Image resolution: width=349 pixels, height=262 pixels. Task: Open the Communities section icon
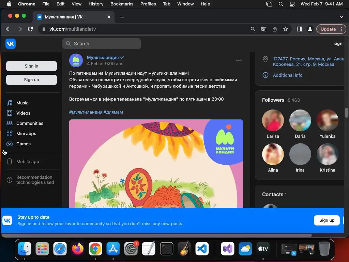coord(10,123)
